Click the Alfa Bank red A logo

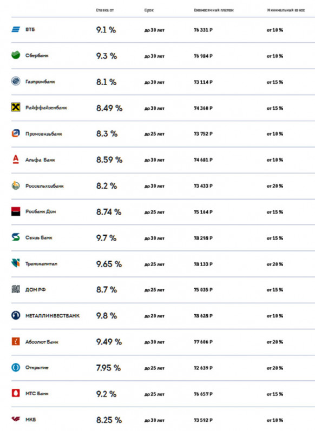coord(16,160)
